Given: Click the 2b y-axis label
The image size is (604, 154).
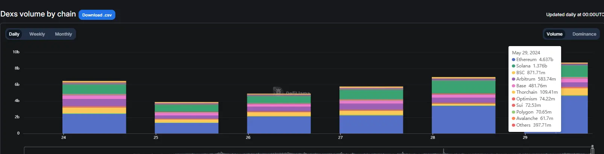Looking at the screenshot, I should [17, 117].
